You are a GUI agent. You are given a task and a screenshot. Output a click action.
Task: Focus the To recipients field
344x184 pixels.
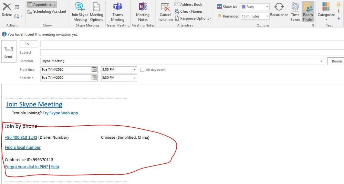tap(192, 44)
